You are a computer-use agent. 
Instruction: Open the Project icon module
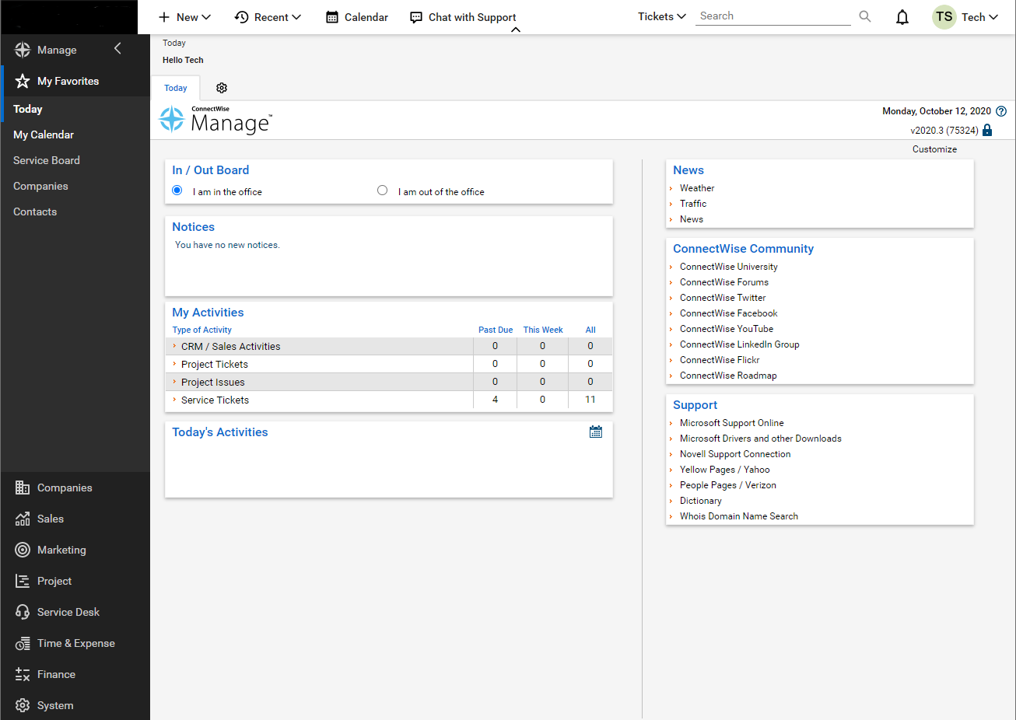[x=23, y=581]
